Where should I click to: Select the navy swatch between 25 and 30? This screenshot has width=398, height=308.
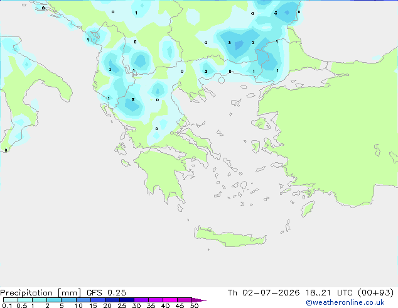tap(127, 300)
